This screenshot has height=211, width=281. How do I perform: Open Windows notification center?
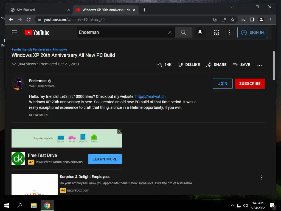coord(272,206)
